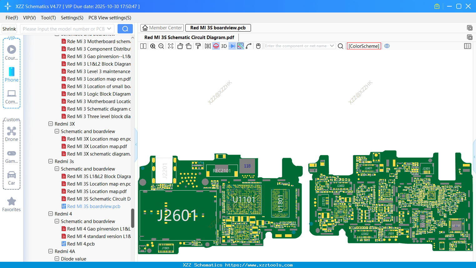Rotate the board counter-clockwise
Screen dimensions: 476x268
pyautogui.click(x=180, y=46)
